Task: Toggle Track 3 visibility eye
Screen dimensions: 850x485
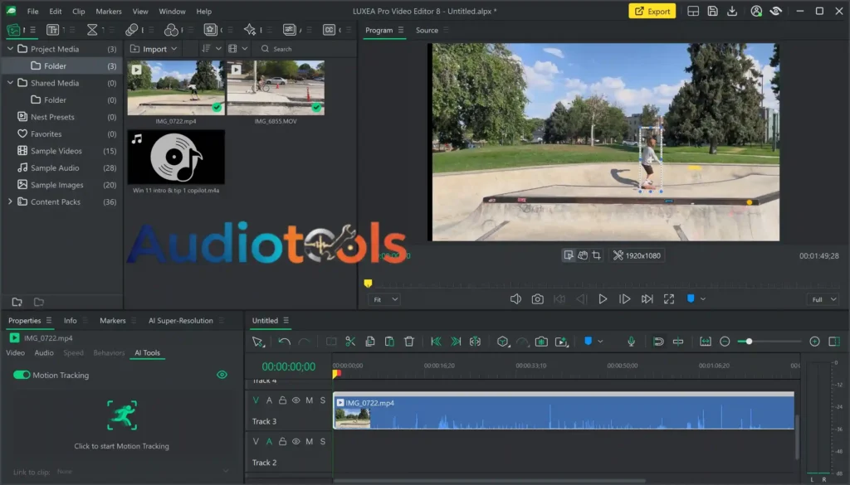Action: 296,400
